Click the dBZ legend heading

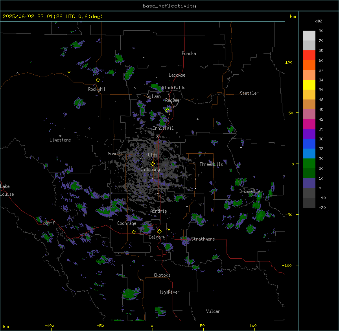coord(319,21)
